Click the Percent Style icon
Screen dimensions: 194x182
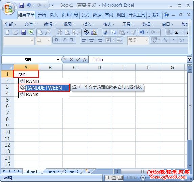coord(165,40)
